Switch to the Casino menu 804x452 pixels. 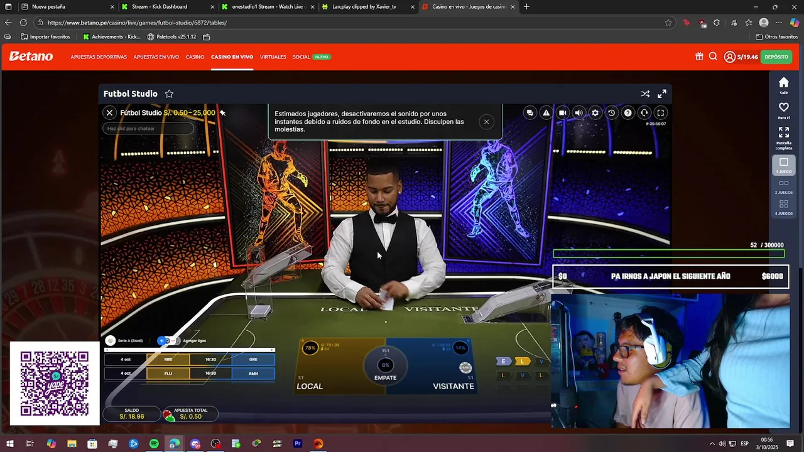tap(195, 57)
